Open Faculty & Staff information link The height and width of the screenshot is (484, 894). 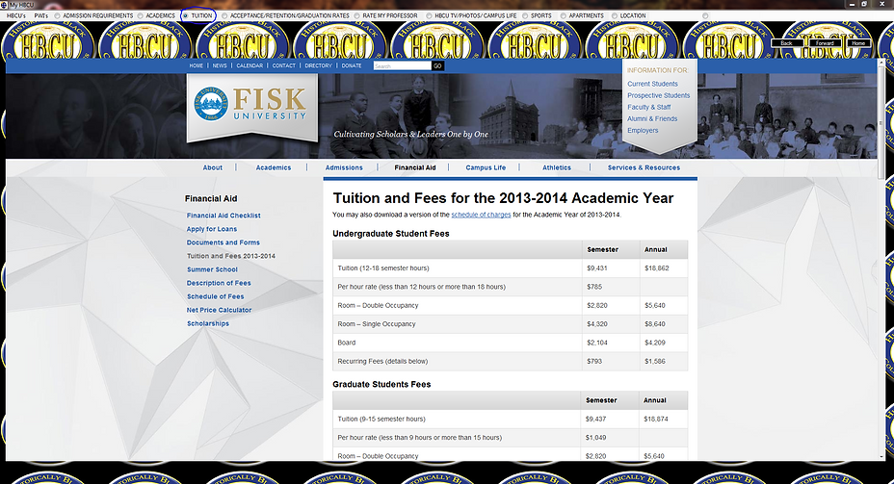point(649,107)
